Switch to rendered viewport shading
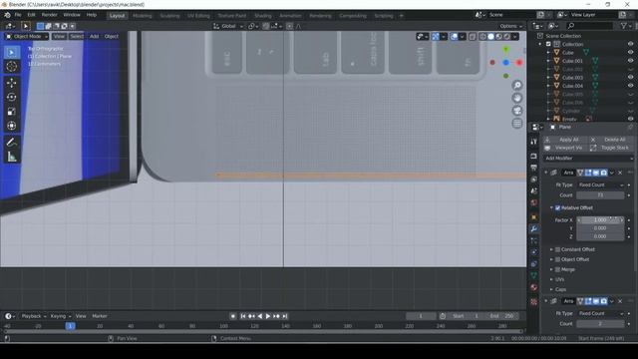Viewport: 638px width, 359px height. point(507,37)
